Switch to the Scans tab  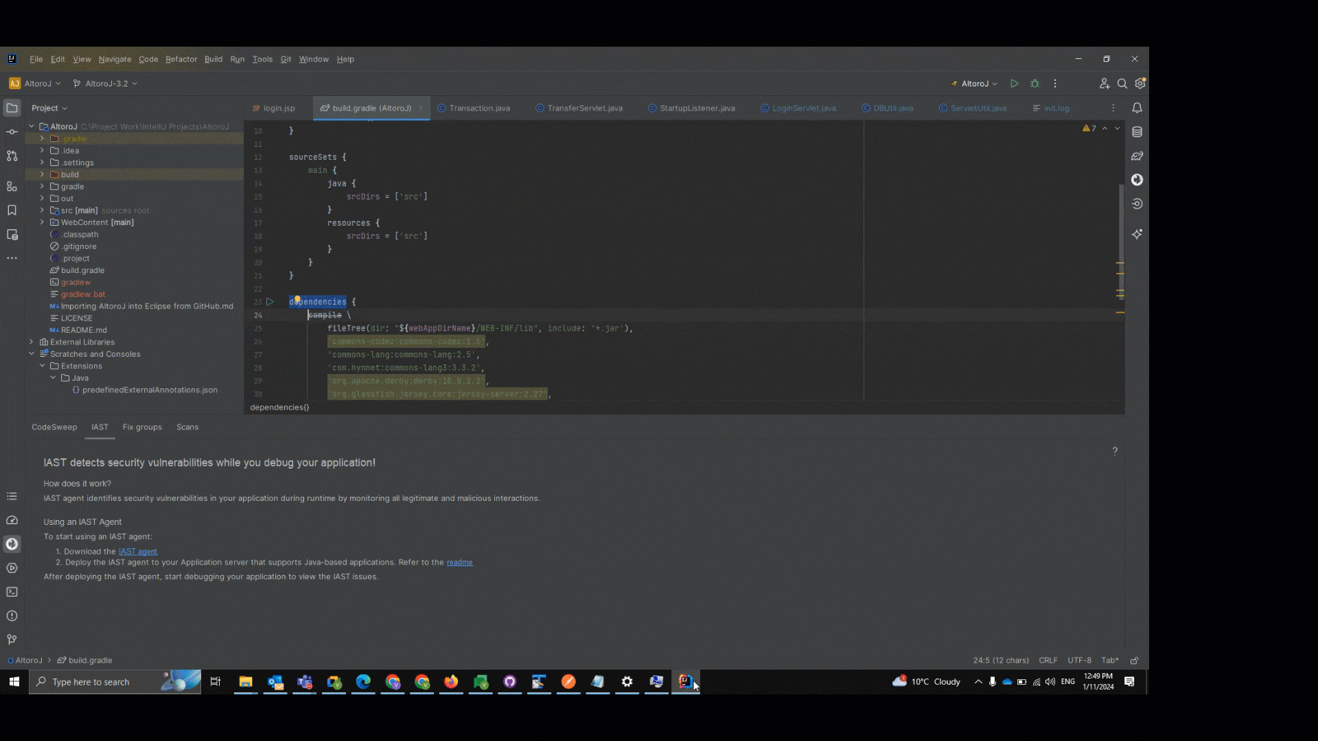point(187,427)
